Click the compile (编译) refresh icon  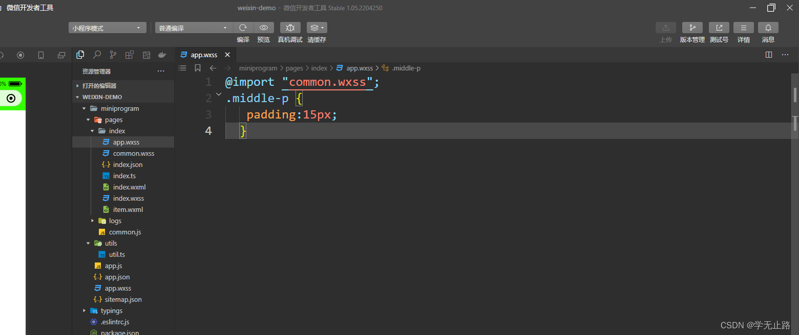pyautogui.click(x=243, y=28)
